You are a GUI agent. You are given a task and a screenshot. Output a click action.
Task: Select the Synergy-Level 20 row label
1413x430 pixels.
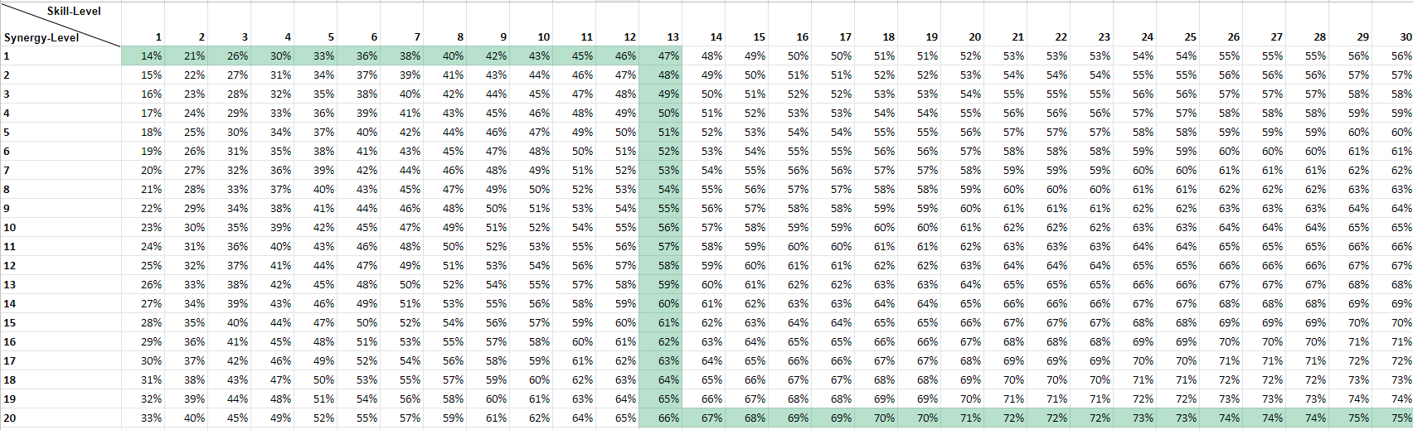10,418
